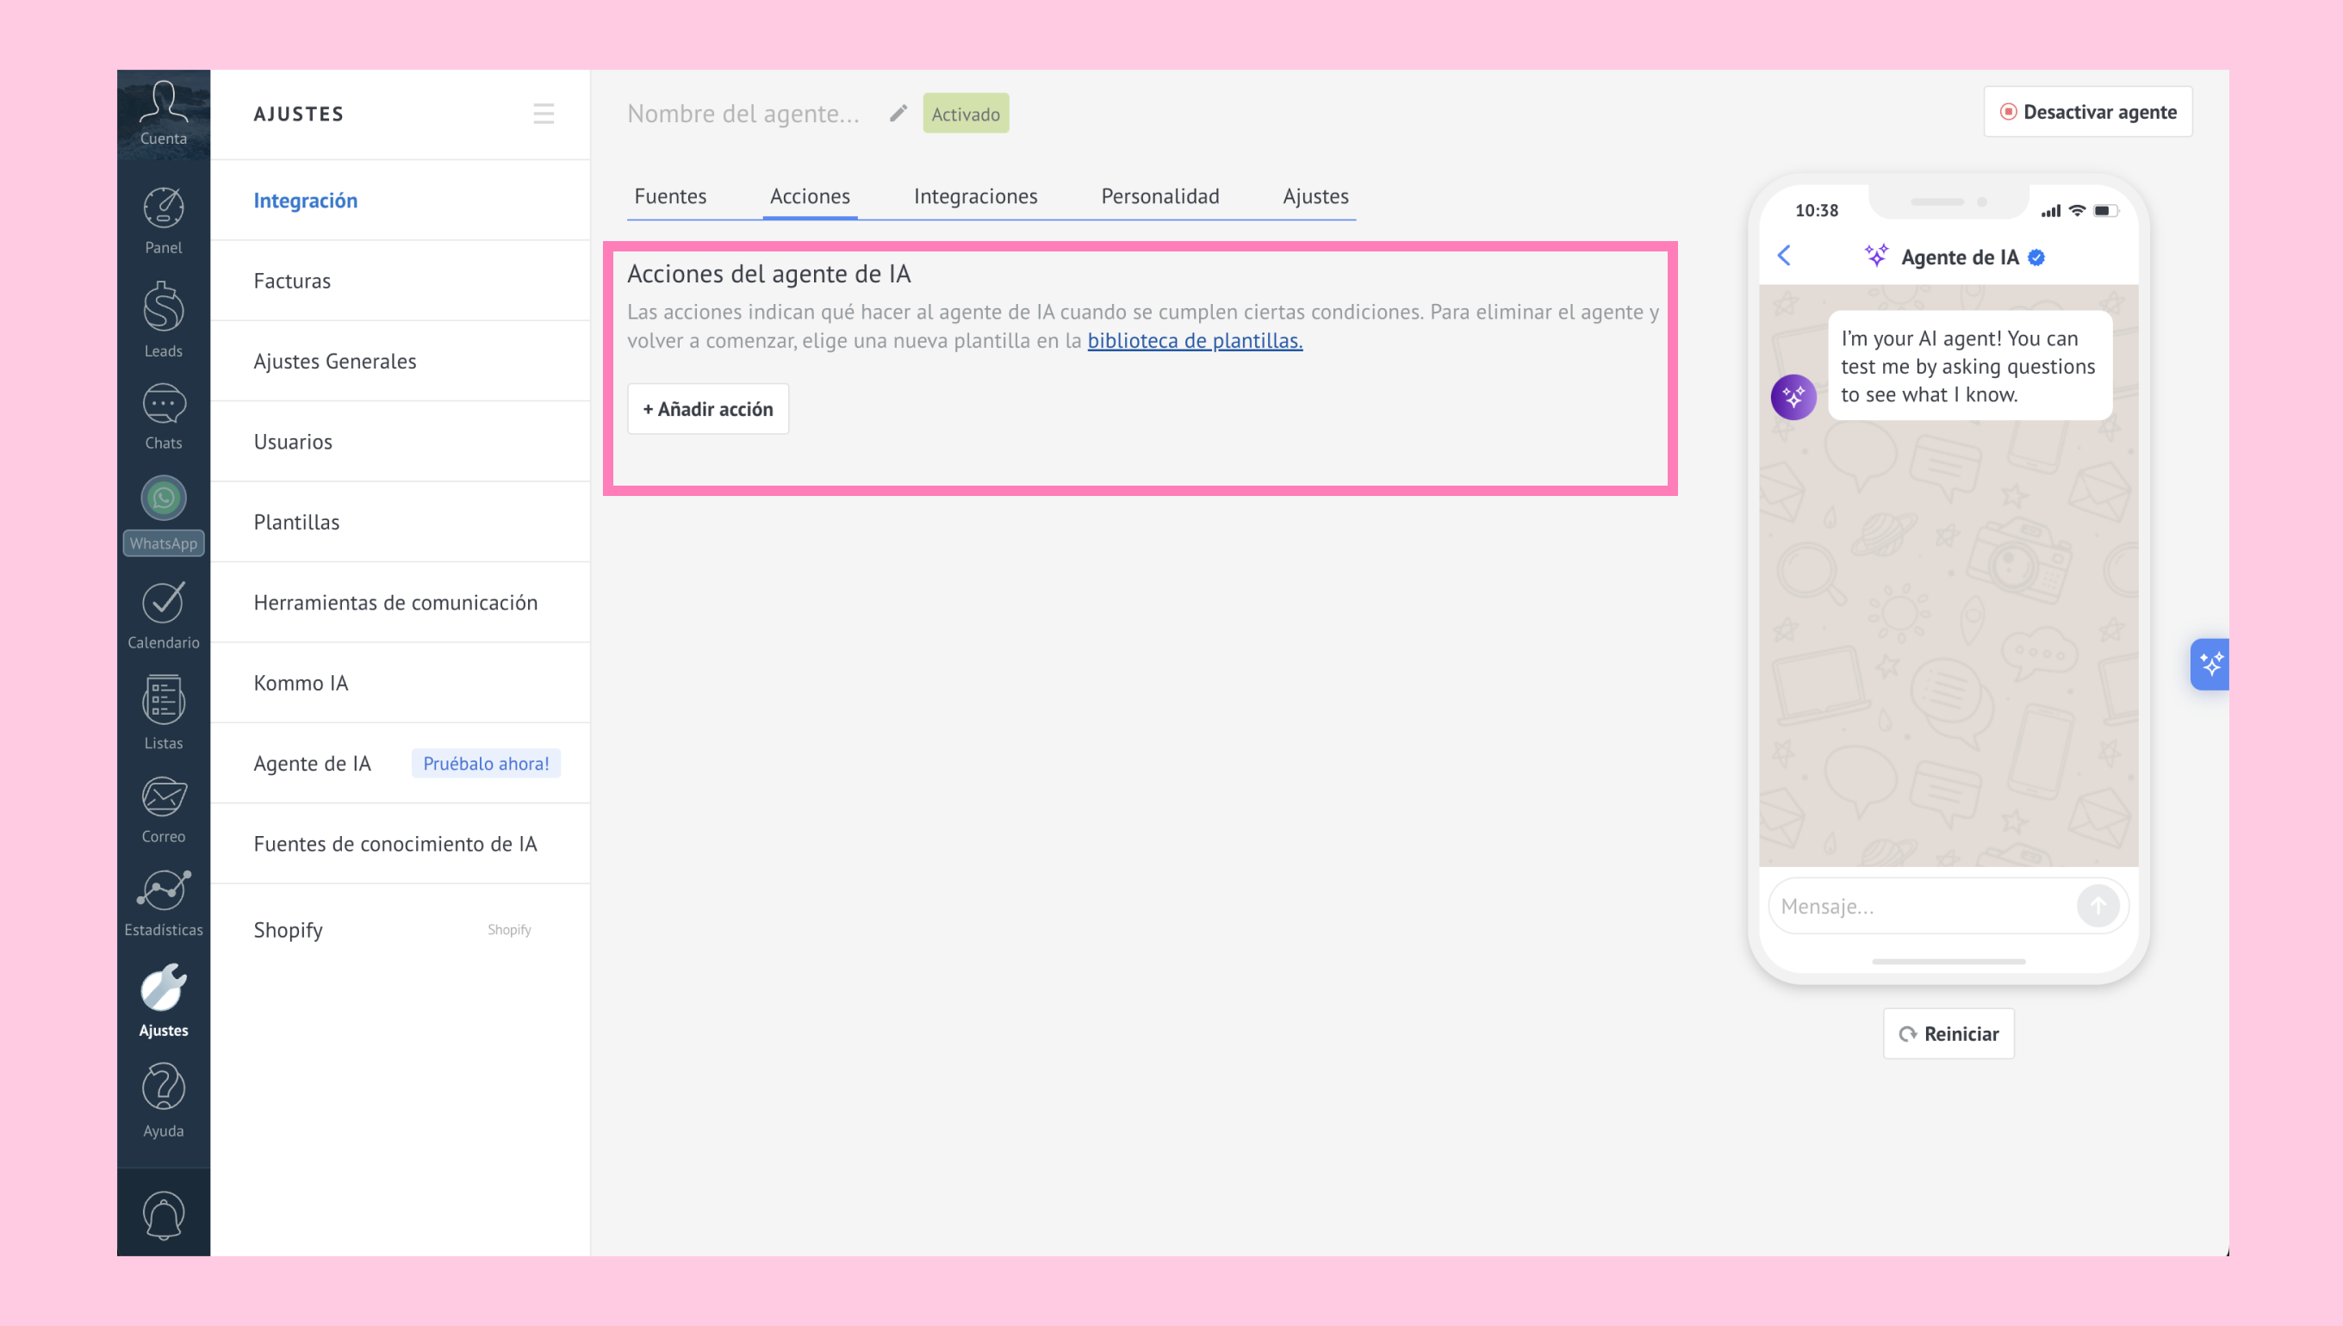Image resolution: width=2343 pixels, height=1326 pixels.
Task: Open Herramientas de comunicación menu item
Action: [400, 603]
